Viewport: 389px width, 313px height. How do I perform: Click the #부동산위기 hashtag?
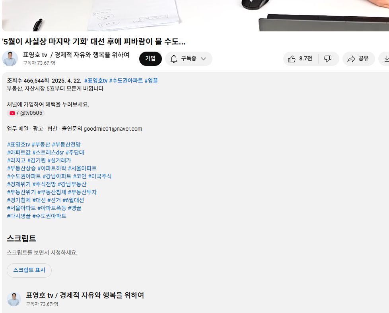pos(21,192)
